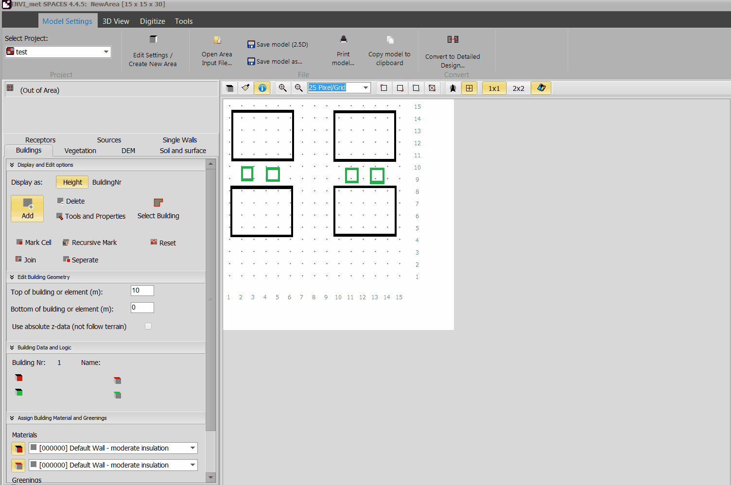Collapse the Building Data and Logic section
The image size is (731, 485).
[12, 347]
